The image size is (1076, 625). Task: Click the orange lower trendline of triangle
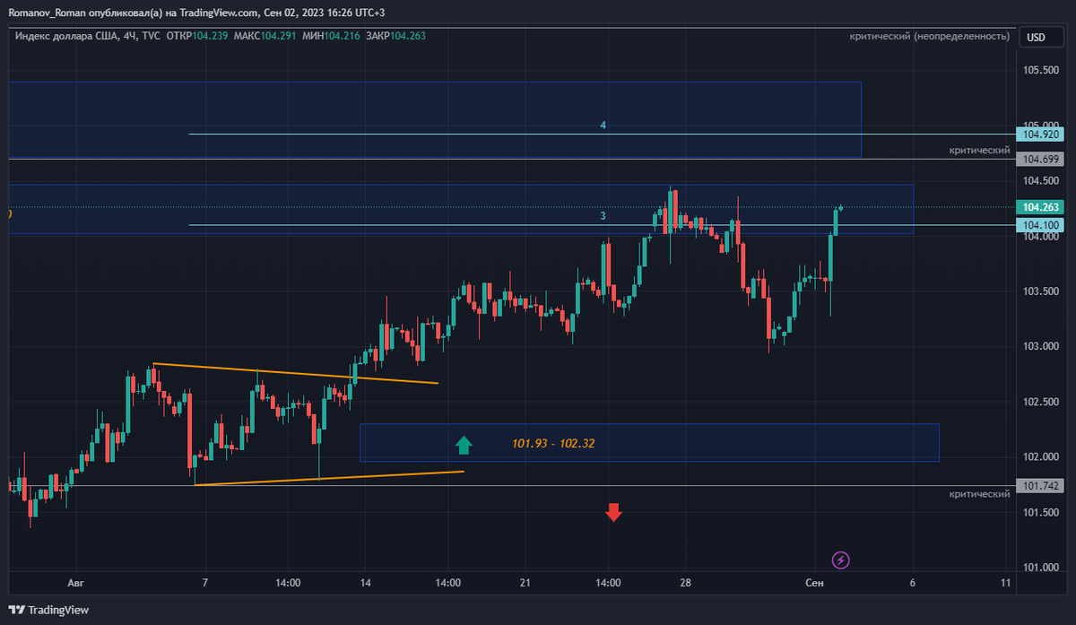(329, 478)
